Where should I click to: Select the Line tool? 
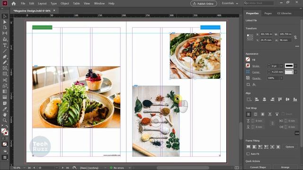tap(5, 51)
